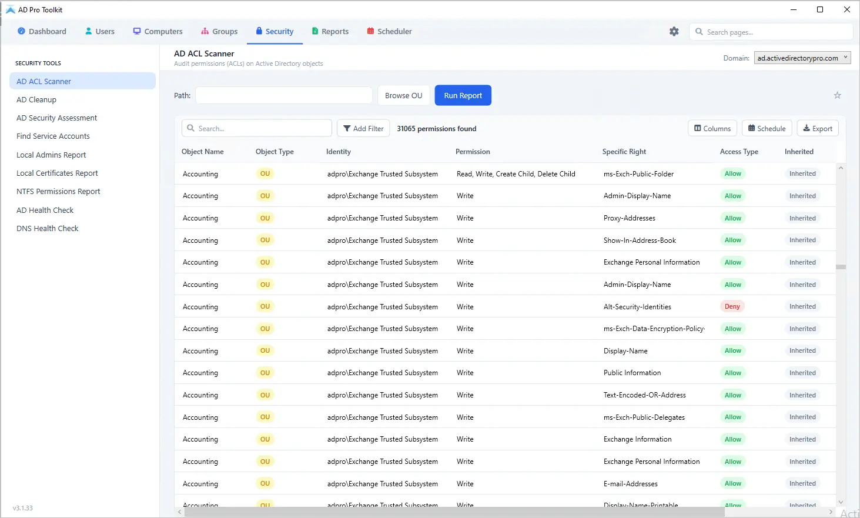This screenshot has height=518, width=860.
Task: Sort by Object Type column header
Action: [x=275, y=151]
